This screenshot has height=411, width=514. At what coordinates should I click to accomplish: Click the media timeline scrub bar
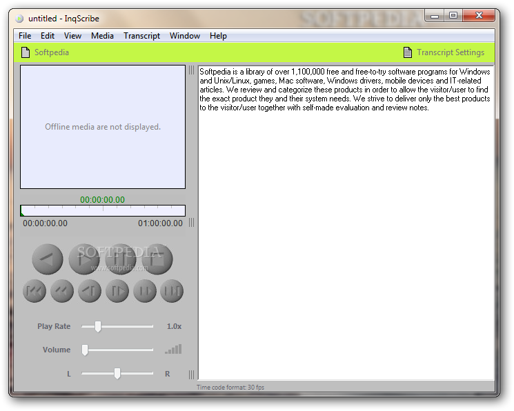[x=103, y=210]
